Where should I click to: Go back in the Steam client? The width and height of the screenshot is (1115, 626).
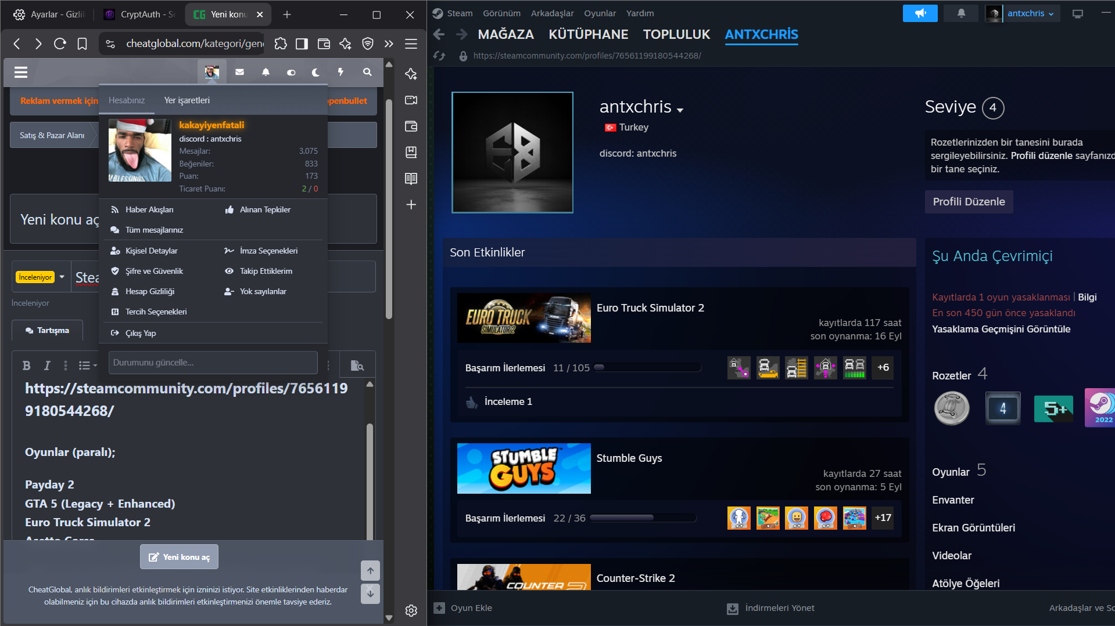(x=439, y=34)
